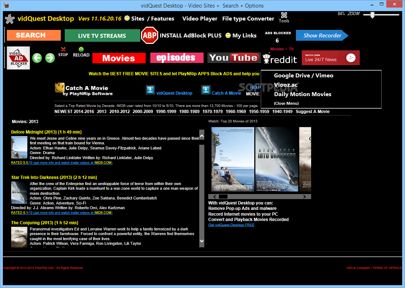The image size is (405, 288).
Task: Open the Video Player menu
Action: (x=200, y=19)
